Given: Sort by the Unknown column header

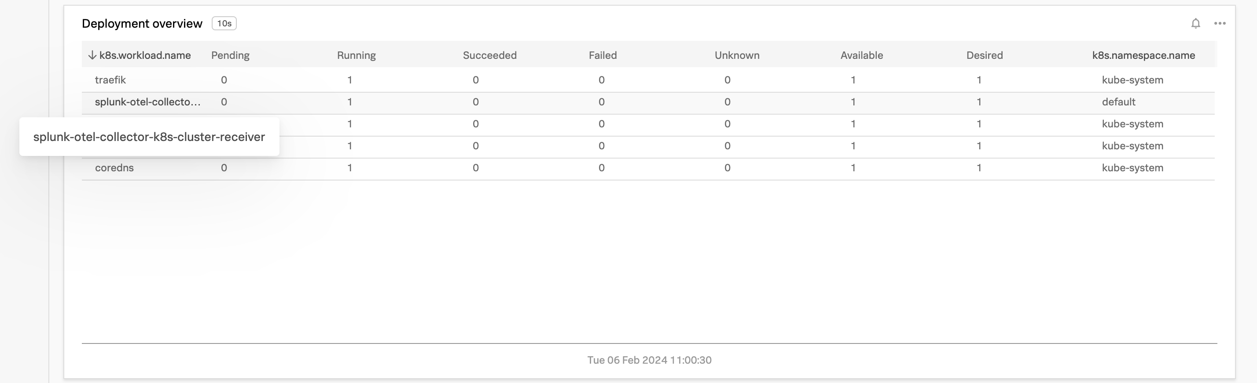Looking at the screenshot, I should 737,55.
